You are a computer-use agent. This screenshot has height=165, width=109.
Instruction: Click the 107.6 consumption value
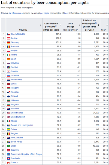(x=58, y=38)
